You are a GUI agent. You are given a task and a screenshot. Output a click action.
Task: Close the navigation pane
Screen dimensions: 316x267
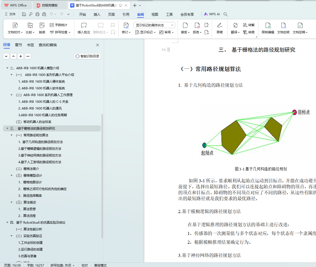(98, 45)
